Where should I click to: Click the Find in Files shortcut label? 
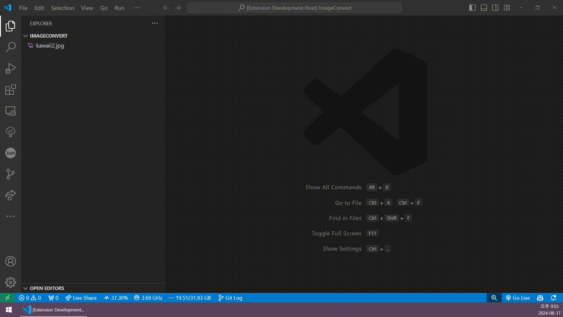345,218
